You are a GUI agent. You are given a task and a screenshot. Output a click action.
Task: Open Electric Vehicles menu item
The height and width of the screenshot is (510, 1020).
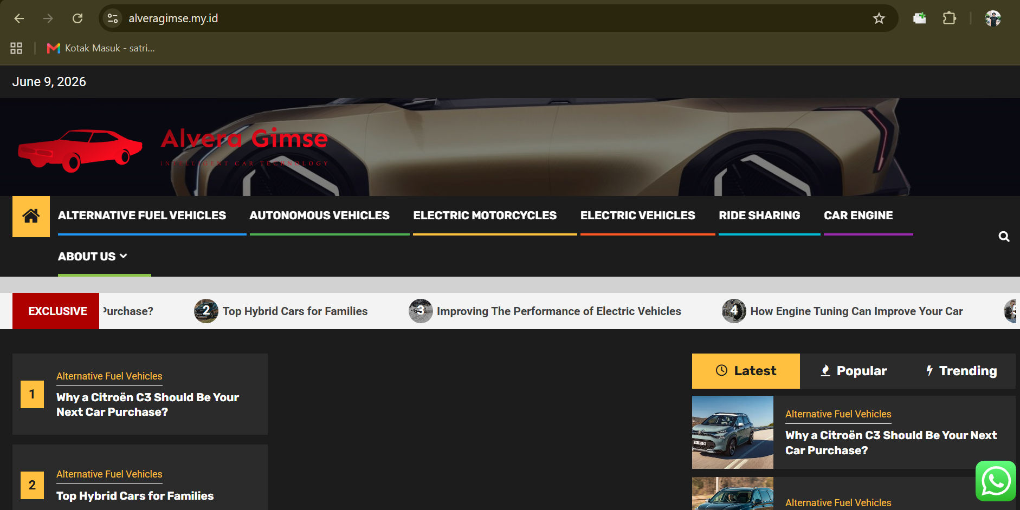click(x=637, y=215)
